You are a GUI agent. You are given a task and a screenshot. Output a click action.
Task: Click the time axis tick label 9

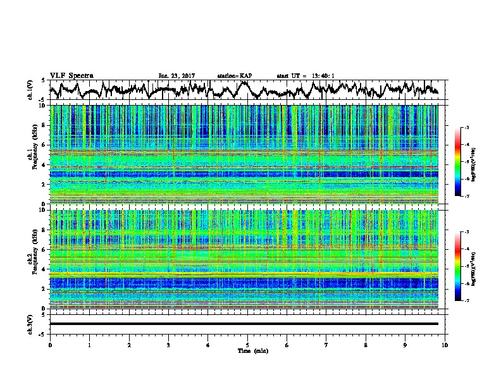coord(405,345)
